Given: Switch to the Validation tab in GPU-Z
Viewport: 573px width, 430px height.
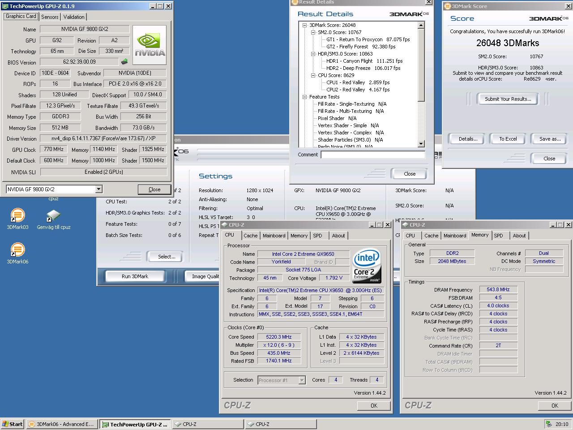Looking at the screenshot, I should click(74, 17).
